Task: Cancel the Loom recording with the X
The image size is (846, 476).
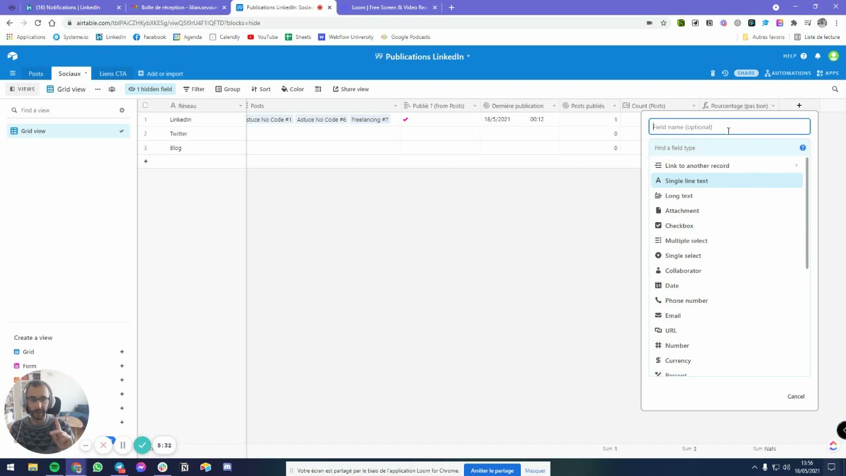Action: coord(103,446)
